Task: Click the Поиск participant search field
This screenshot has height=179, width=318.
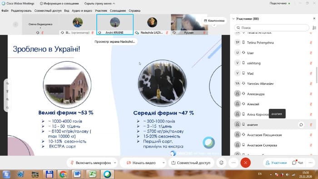Action: (272, 28)
